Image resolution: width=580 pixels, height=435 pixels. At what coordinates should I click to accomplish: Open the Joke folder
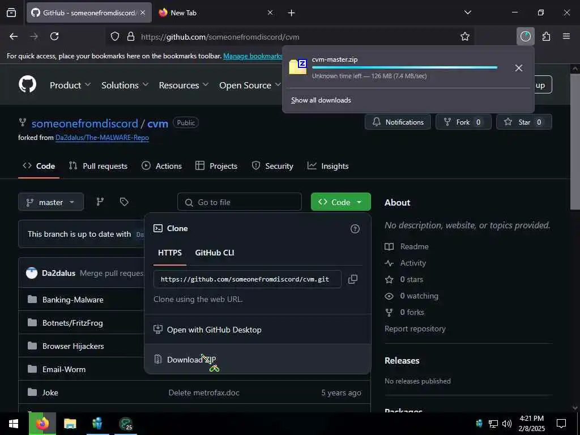(x=50, y=393)
